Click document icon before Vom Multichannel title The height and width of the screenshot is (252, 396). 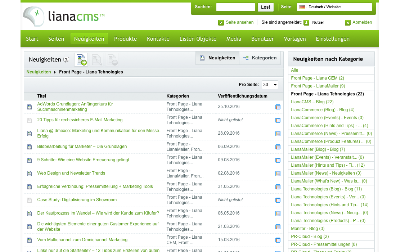click(x=30, y=240)
